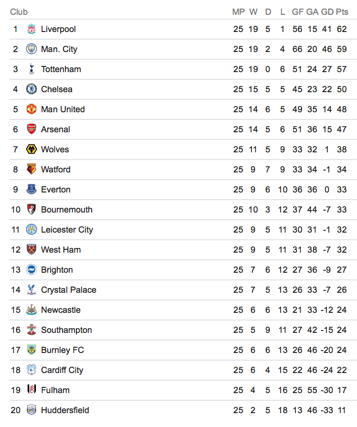Click the Arsenal cannon crest
Screen dimensions: 357x427
(31, 129)
